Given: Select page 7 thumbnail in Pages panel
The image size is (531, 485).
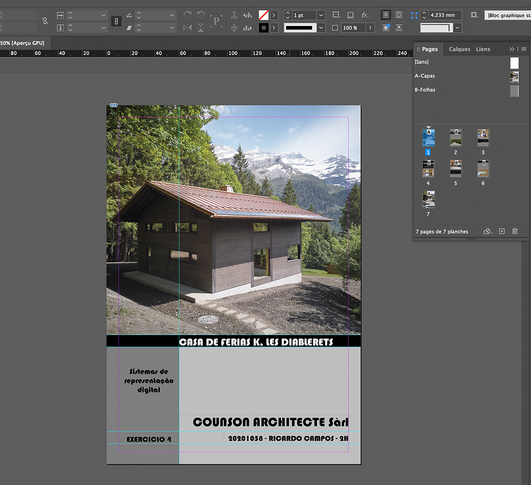Looking at the screenshot, I should [x=429, y=200].
